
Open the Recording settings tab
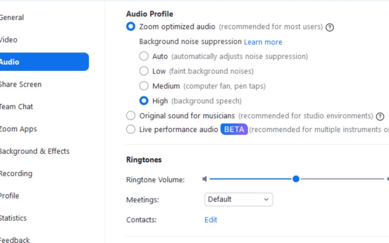click(16, 174)
